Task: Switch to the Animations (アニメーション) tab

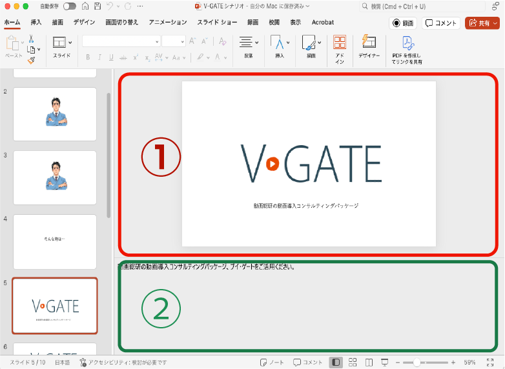Action: click(x=168, y=22)
